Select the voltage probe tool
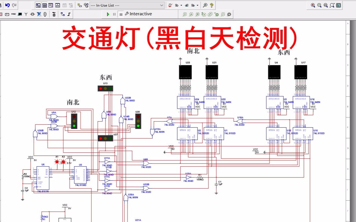This screenshot has width=356, height=222. (x=185, y=14)
